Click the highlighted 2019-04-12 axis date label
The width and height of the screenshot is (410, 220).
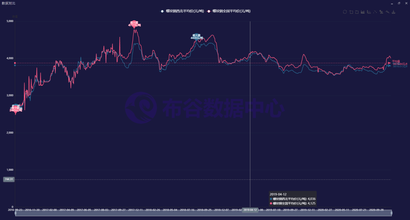click(x=250, y=209)
